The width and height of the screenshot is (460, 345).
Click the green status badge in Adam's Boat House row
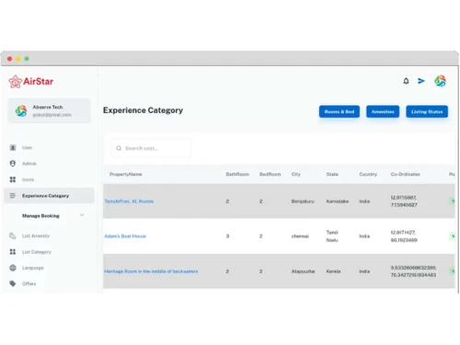pos(452,236)
